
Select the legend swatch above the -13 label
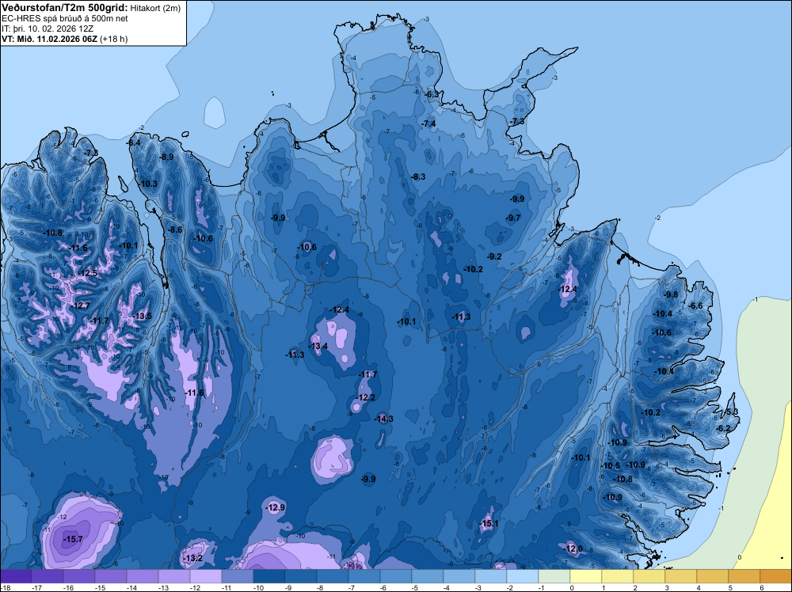coord(173,576)
